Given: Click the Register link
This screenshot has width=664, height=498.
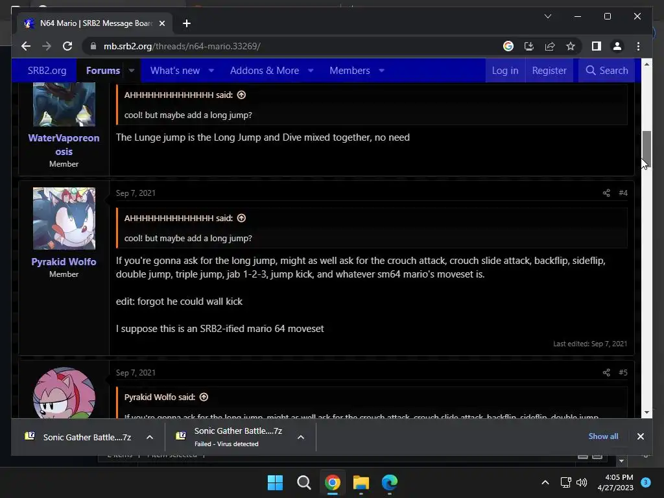Looking at the screenshot, I should pos(549,70).
